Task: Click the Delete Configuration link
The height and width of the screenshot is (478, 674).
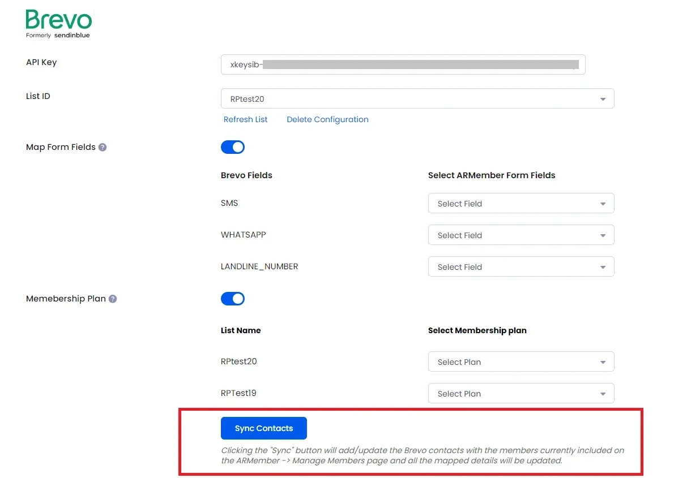Action: pyautogui.click(x=327, y=119)
